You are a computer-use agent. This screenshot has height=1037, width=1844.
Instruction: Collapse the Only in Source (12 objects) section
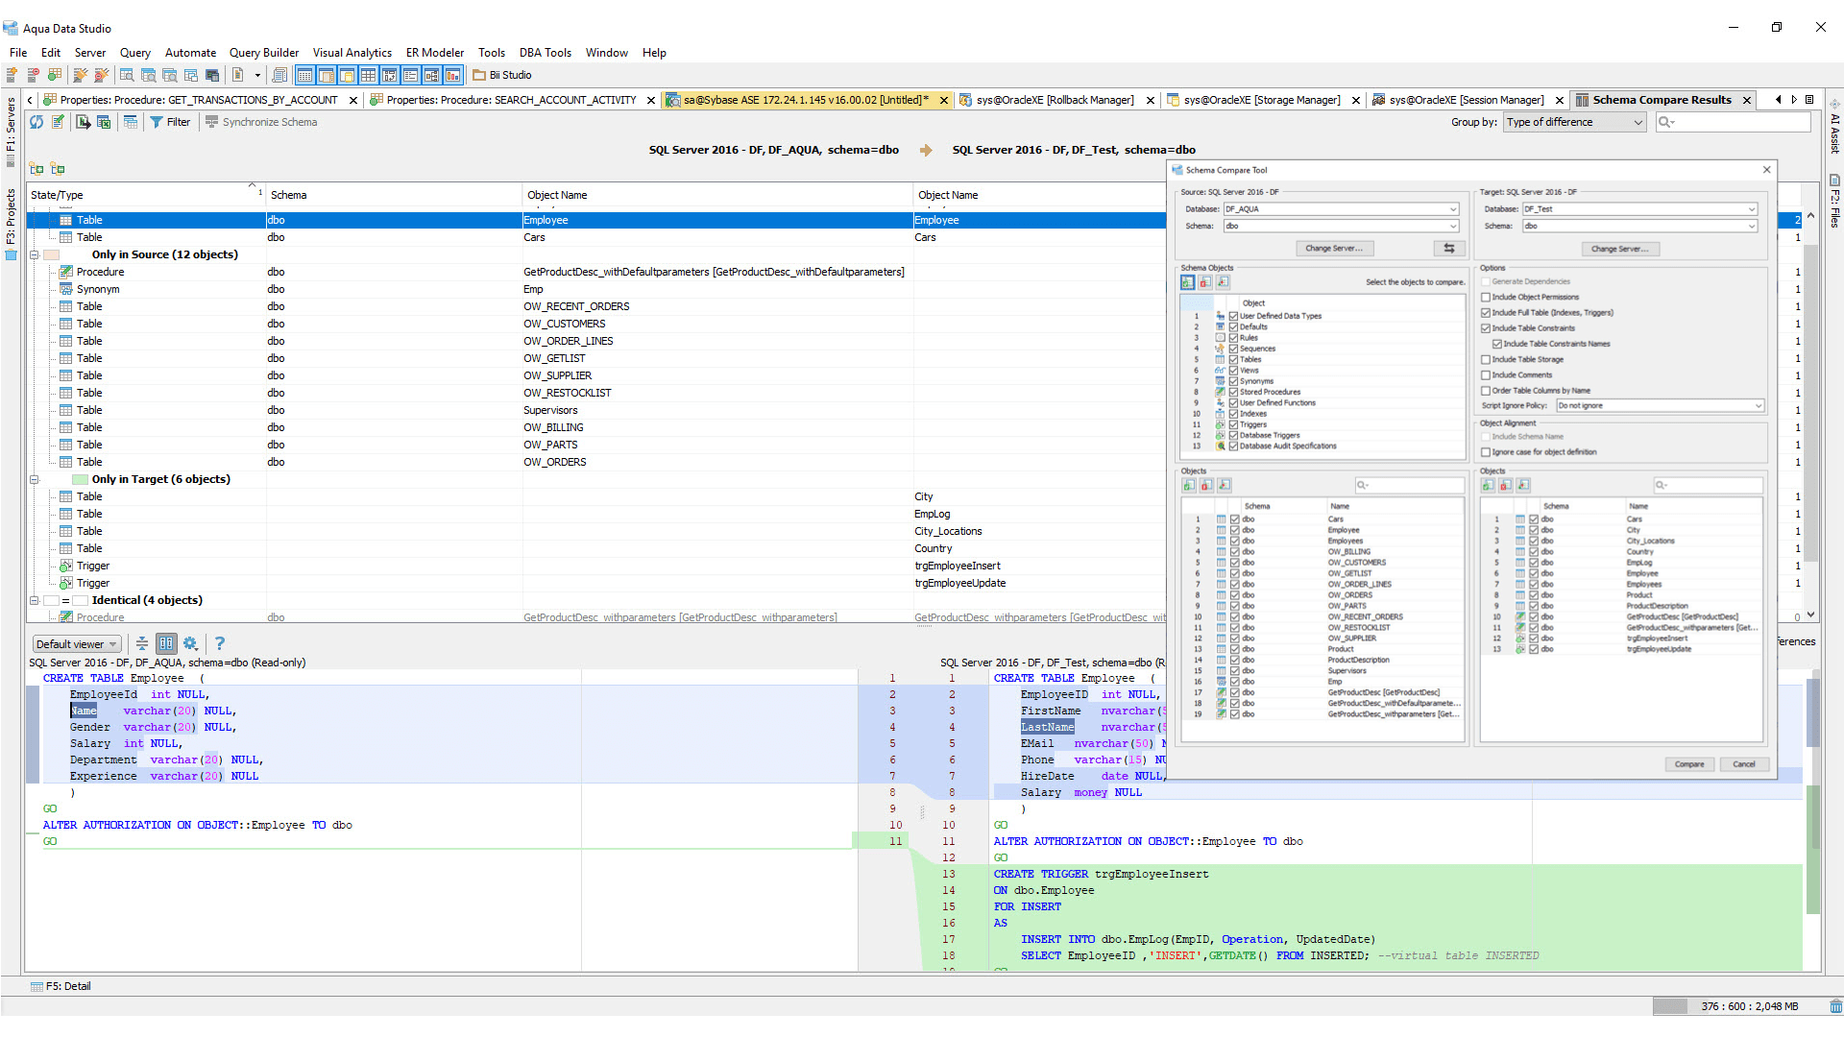[x=35, y=254]
